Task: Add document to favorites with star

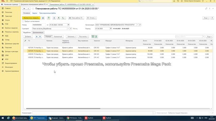Action: click(33, 8)
